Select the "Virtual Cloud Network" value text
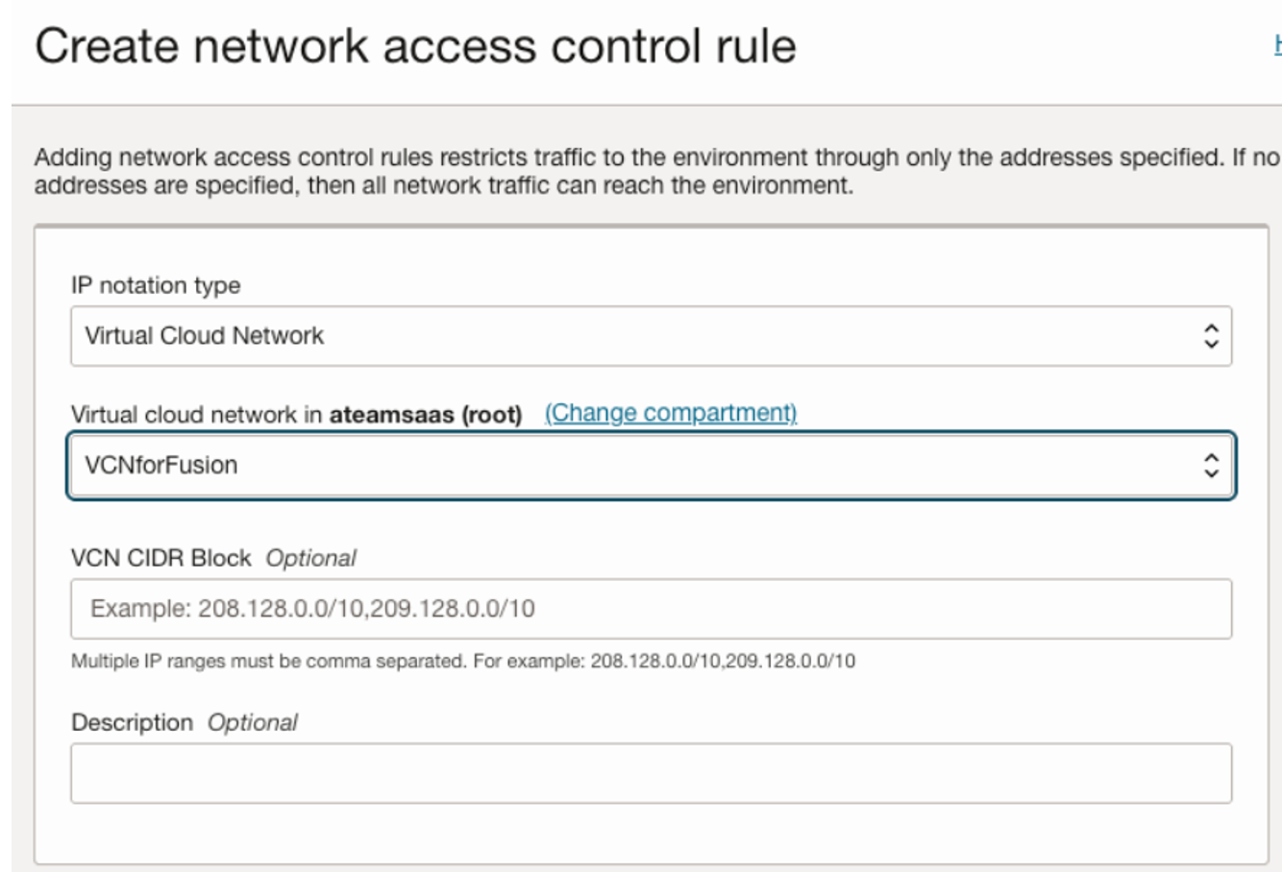Viewport: 1282px width, 872px height. pos(204,336)
